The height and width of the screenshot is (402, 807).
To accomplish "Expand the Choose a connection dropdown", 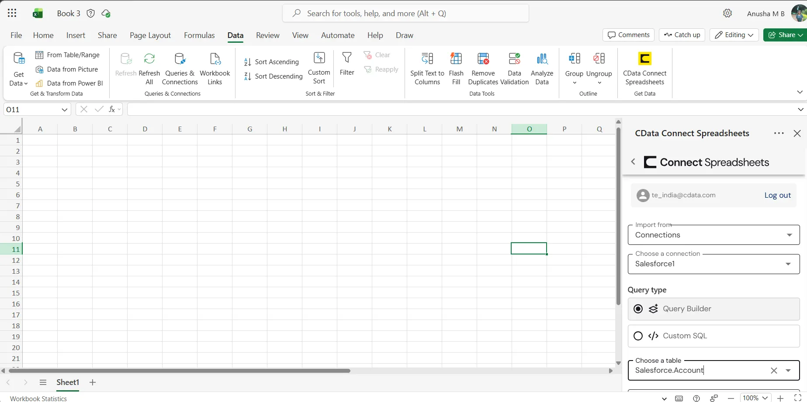I will pyautogui.click(x=788, y=264).
